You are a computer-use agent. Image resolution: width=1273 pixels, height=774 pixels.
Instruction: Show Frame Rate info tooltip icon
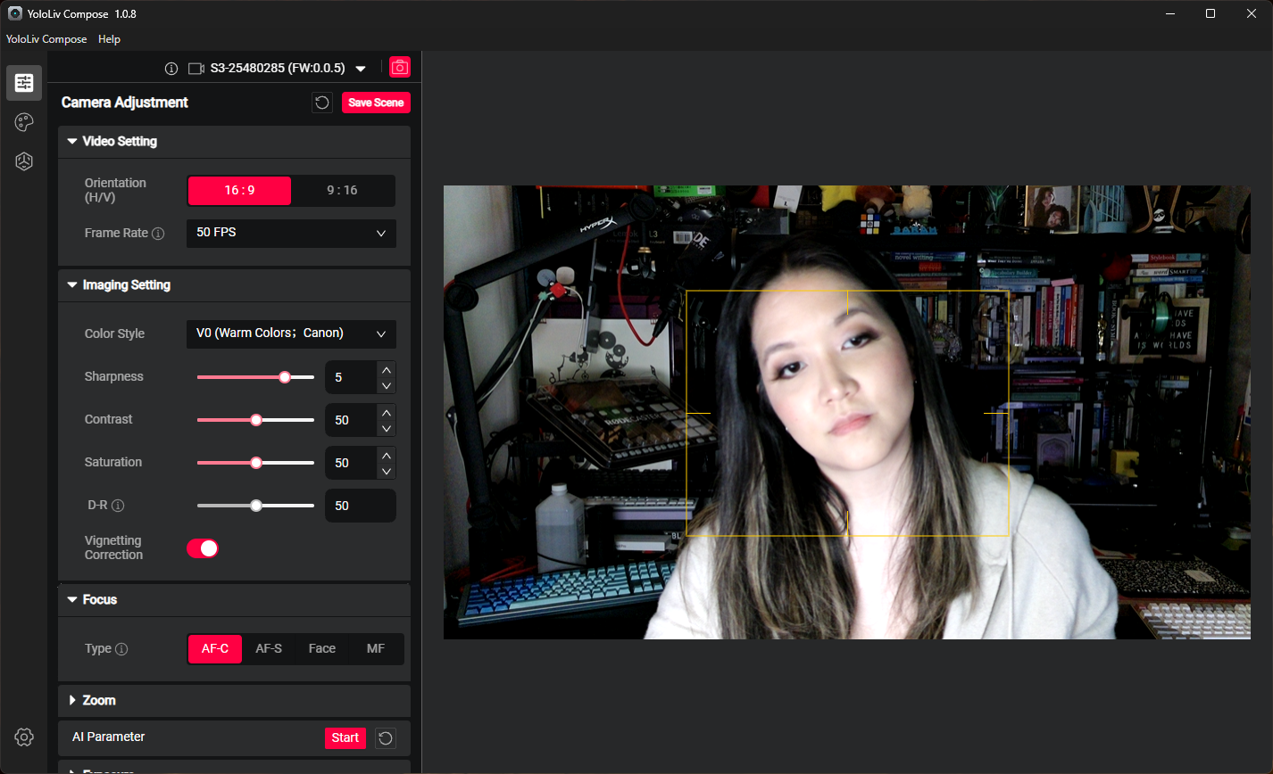pyautogui.click(x=158, y=234)
